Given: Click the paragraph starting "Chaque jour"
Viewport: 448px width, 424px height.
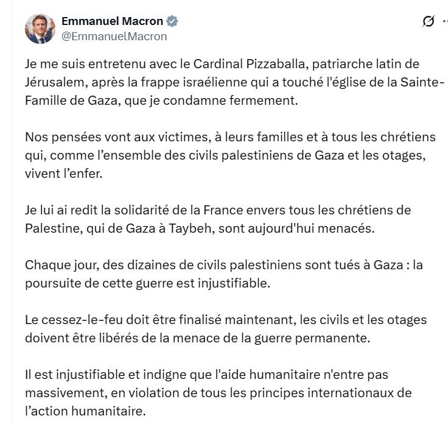Looking at the screenshot, I should tap(224, 274).
